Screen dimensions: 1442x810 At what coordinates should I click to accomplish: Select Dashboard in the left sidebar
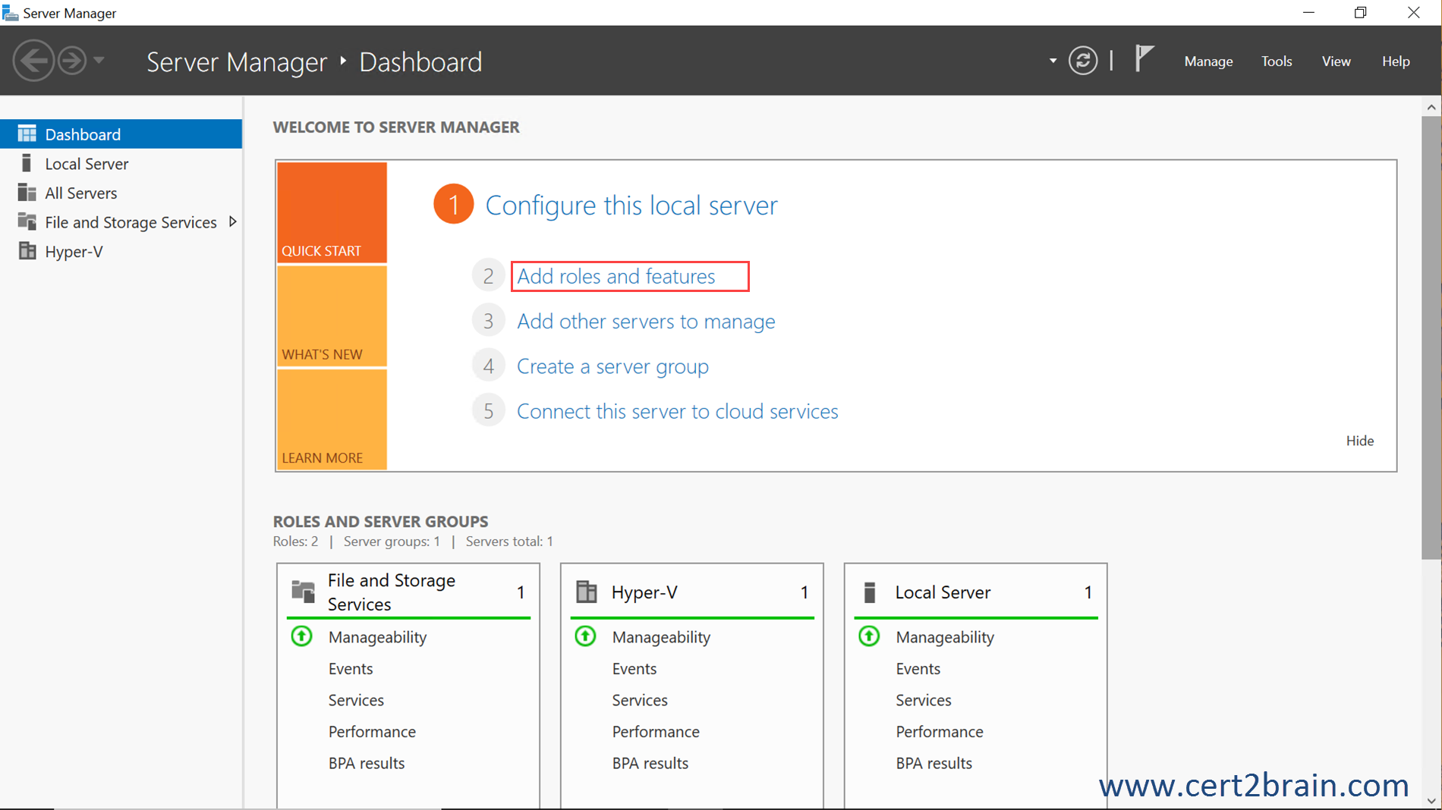point(82,133)
